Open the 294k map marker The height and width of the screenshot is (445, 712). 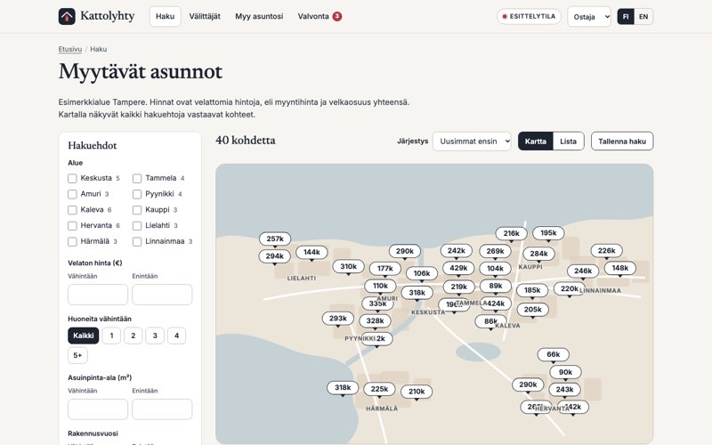point(274,256)
